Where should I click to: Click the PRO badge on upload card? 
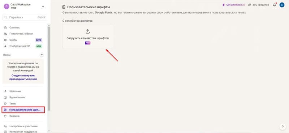point(88,43)
